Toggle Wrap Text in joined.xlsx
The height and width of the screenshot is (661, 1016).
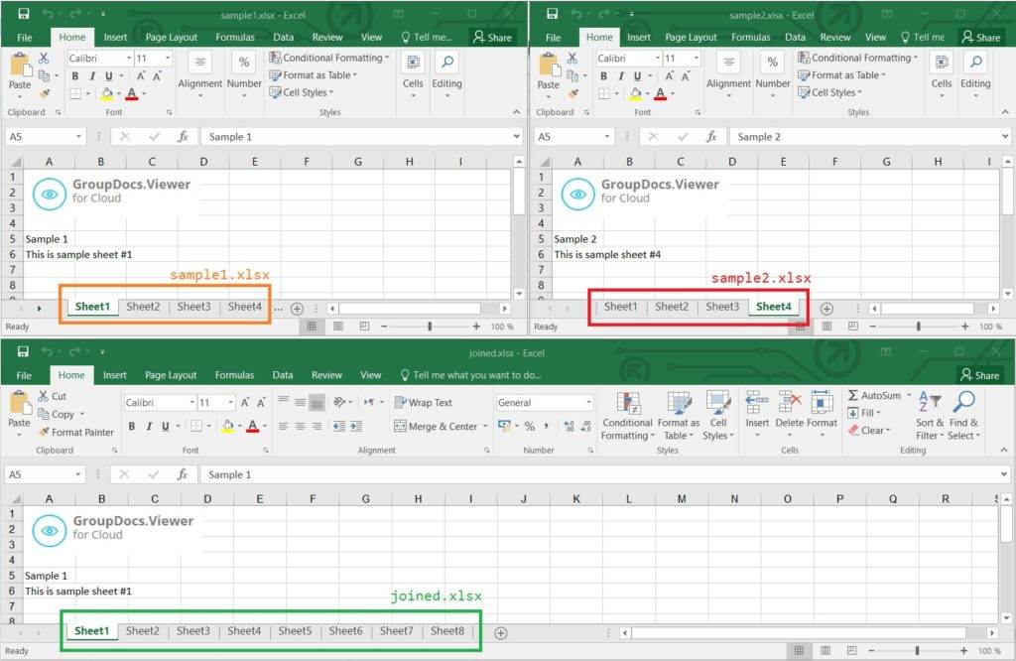(422, 403)
